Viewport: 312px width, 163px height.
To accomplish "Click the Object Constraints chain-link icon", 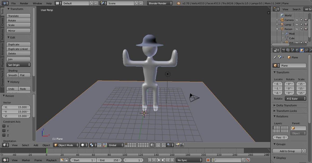I will [x=306, y=50].
